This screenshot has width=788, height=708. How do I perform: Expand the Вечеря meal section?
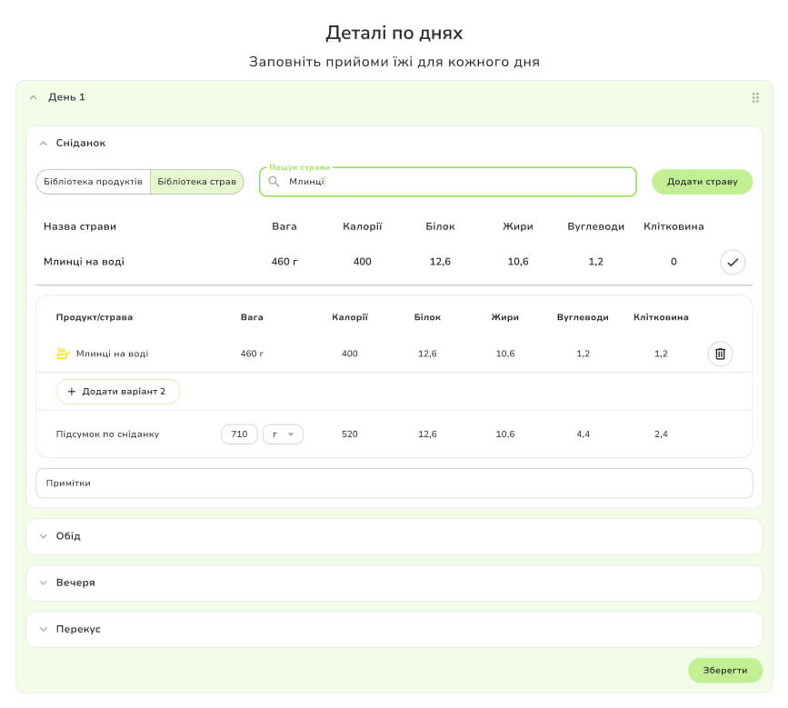[43, 583]
